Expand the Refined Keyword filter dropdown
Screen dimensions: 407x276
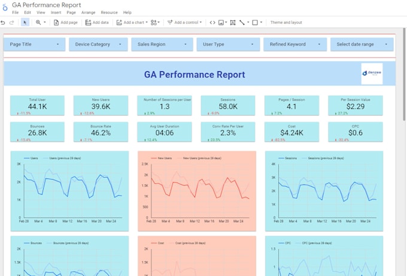(295, 44)
